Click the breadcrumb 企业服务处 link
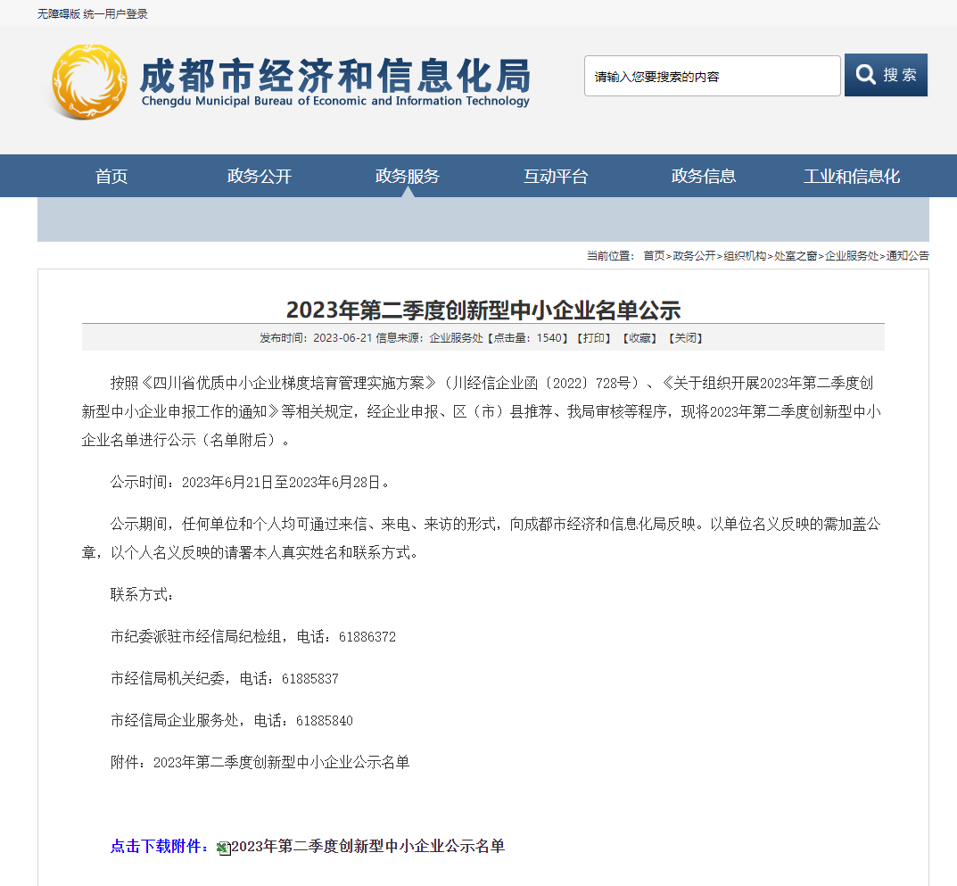The height and width of the screenshot is (886, 957). [852, 256]
